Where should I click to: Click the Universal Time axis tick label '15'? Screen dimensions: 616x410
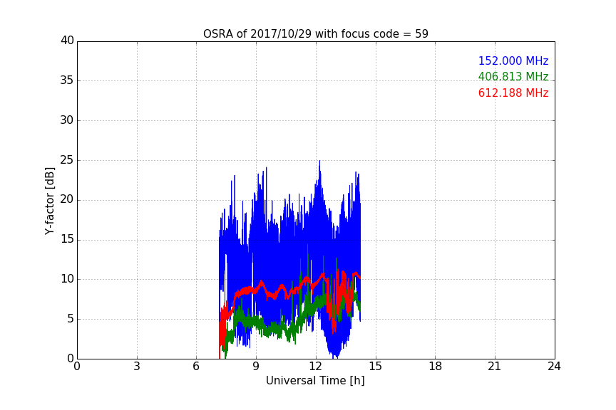[376, 367]
